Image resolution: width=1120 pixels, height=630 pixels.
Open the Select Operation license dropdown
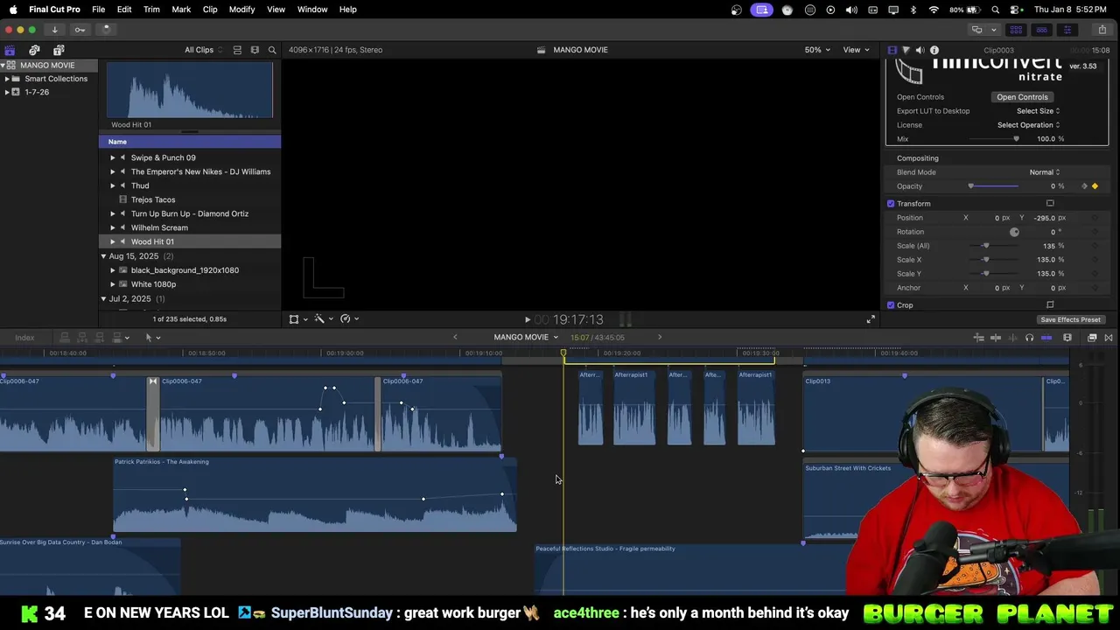click(x=1028, y=125)
